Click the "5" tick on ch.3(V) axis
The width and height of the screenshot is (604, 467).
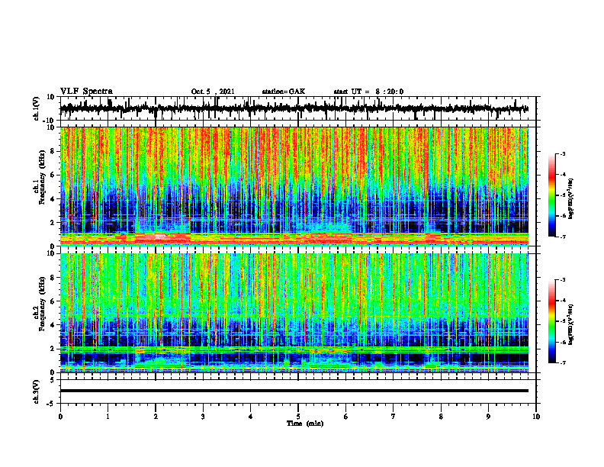(53, 380)
